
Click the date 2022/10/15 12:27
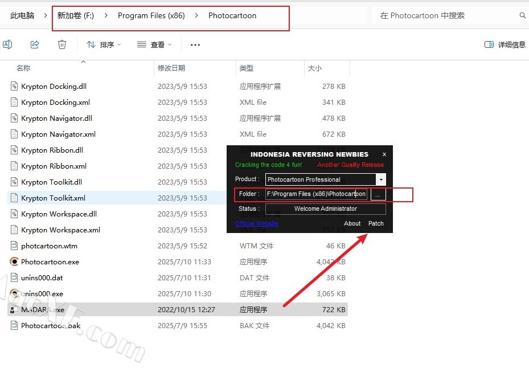coord(186,309)
